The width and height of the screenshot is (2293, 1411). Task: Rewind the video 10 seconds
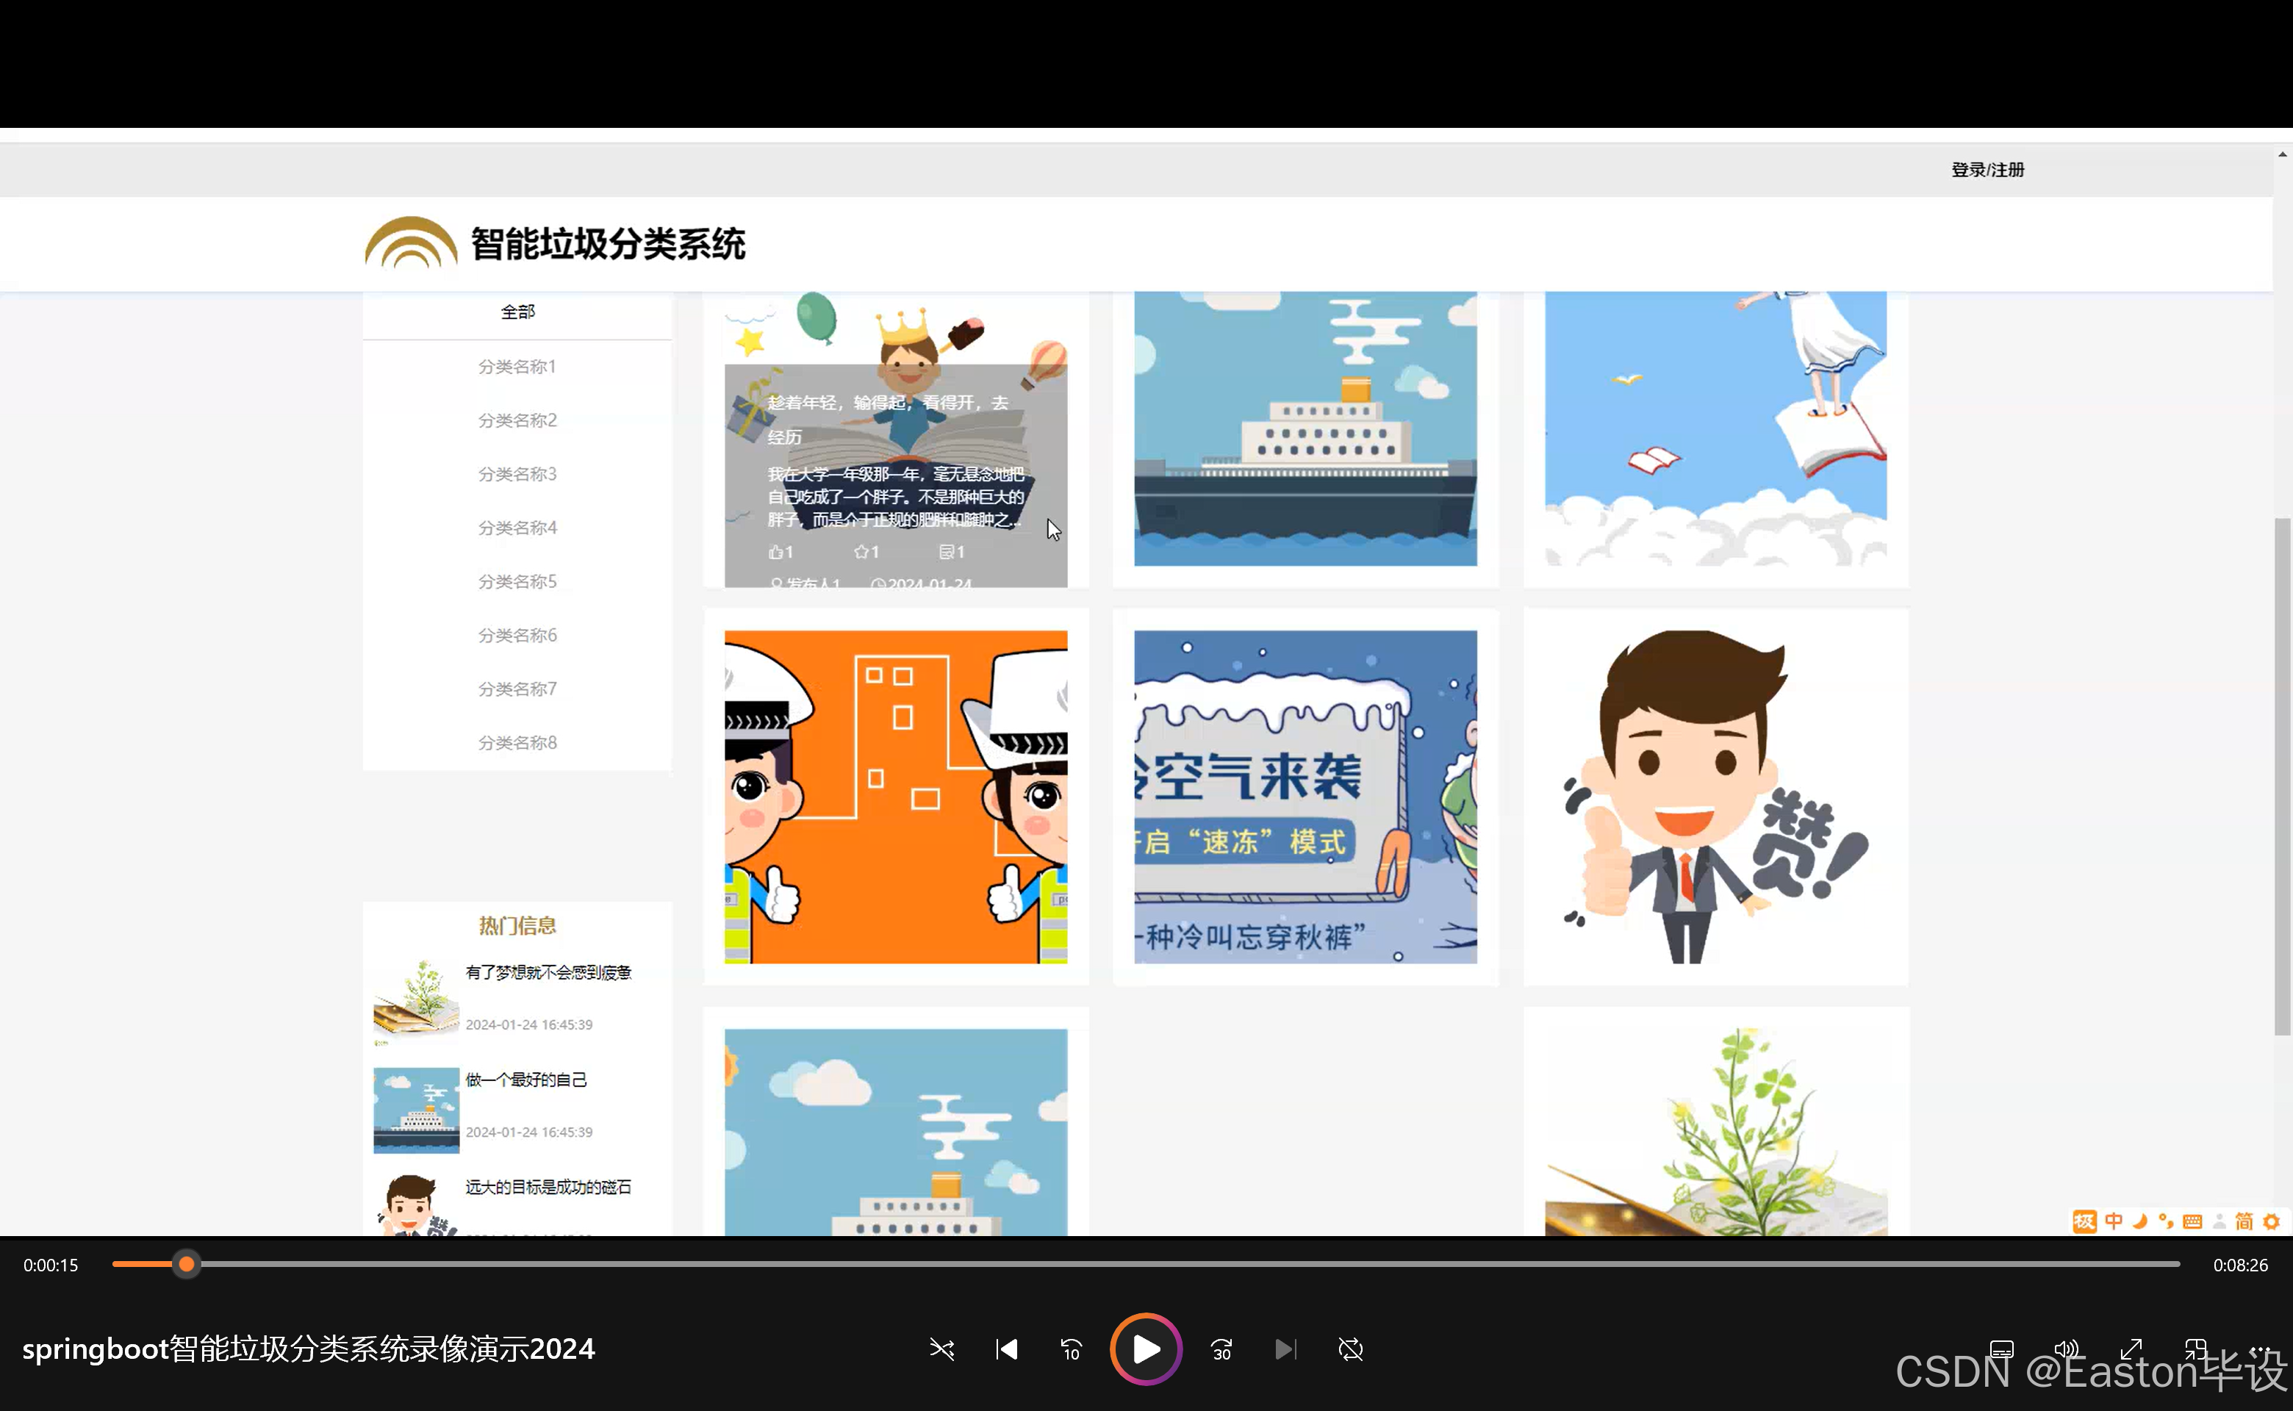coord(1071,1349)
